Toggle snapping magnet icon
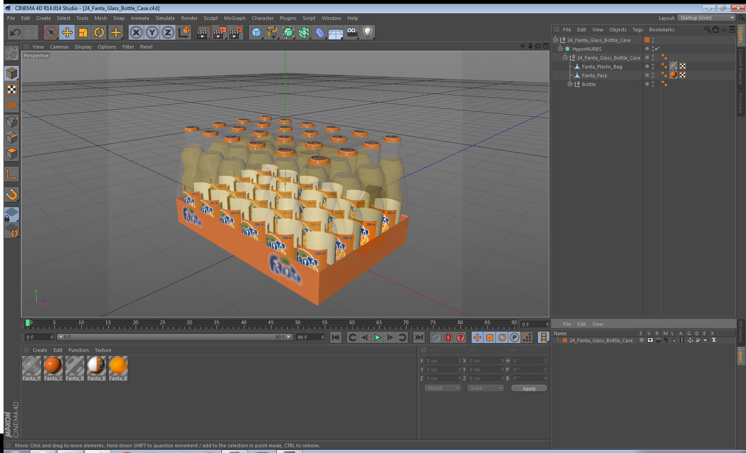This screenshot has width=746, height=453. click(11, 194)
